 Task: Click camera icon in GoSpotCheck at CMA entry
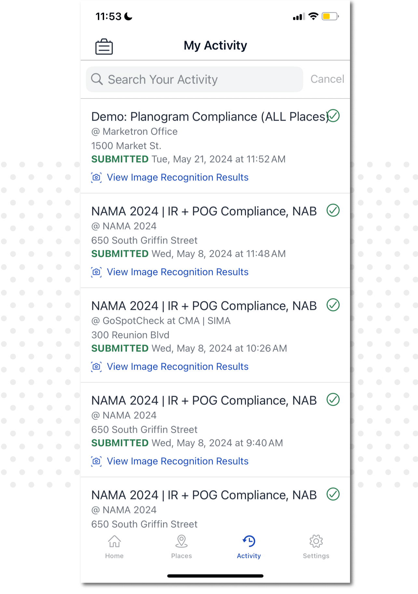point(96,367)
